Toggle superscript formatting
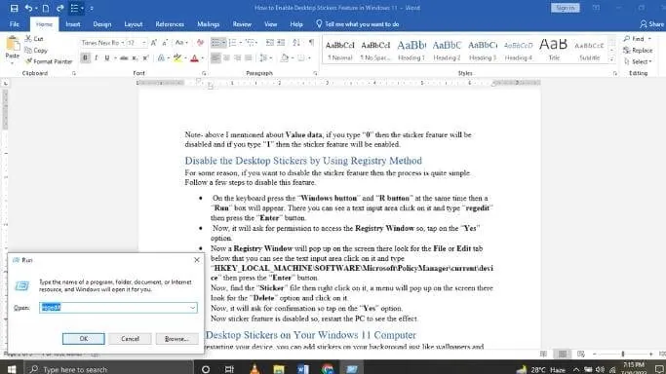666x374 pixels. [145, 57]
